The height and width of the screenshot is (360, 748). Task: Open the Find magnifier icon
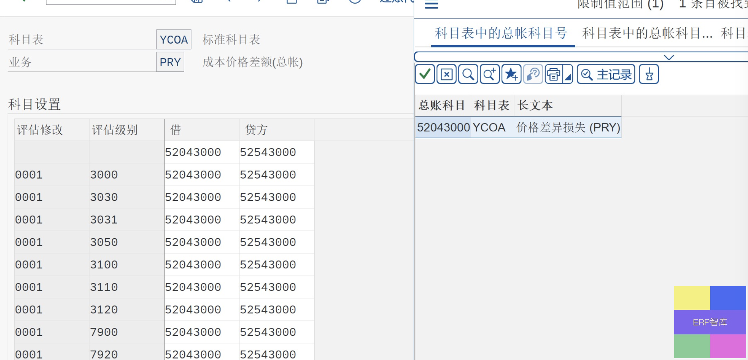(x=468, y=74)
